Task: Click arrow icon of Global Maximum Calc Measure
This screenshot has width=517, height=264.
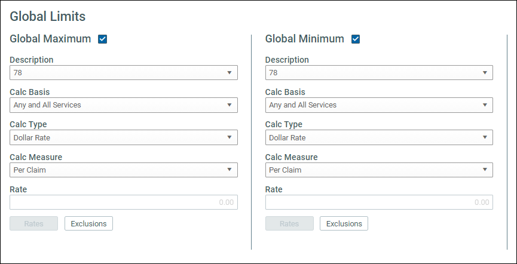Action: 230,170
